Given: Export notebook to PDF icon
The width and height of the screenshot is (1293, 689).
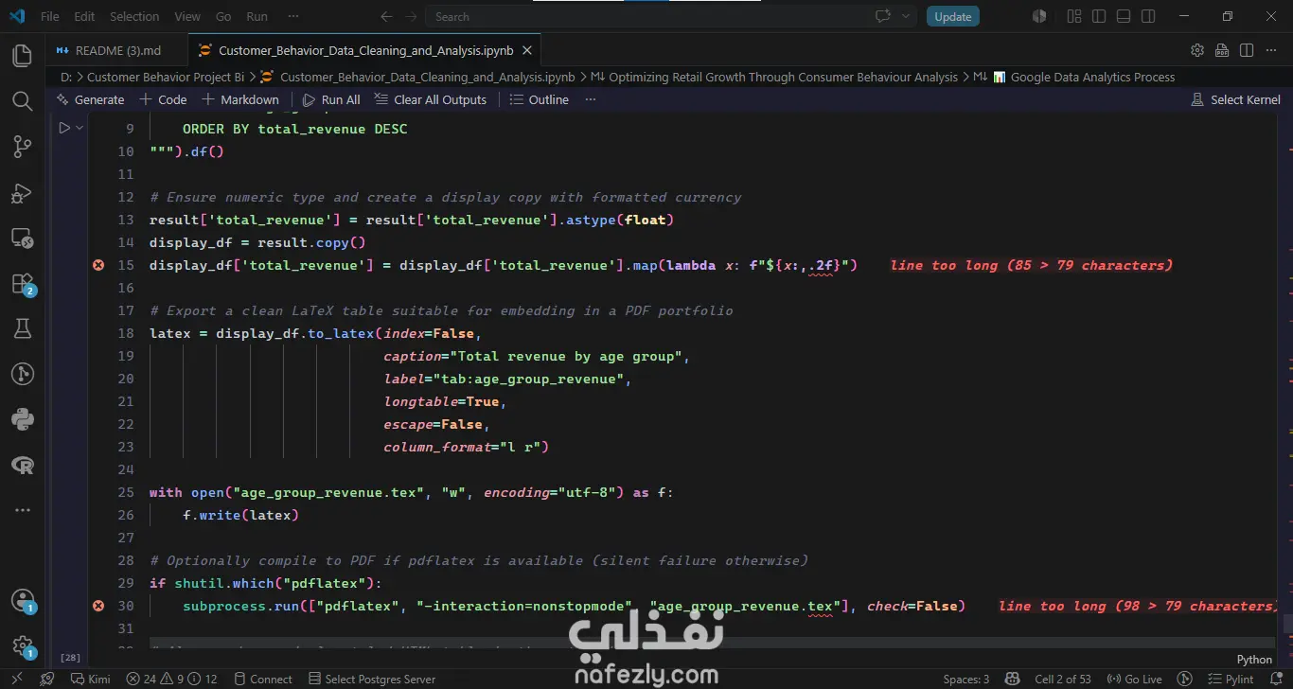Looking at the screenshot, I should pyautogui.click(x=1222, y=50).
